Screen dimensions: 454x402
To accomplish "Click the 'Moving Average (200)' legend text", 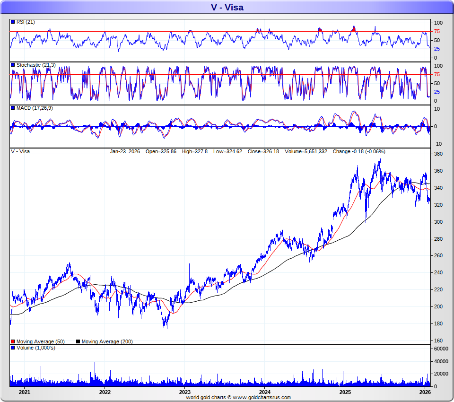I will click(x=107, y=341).
